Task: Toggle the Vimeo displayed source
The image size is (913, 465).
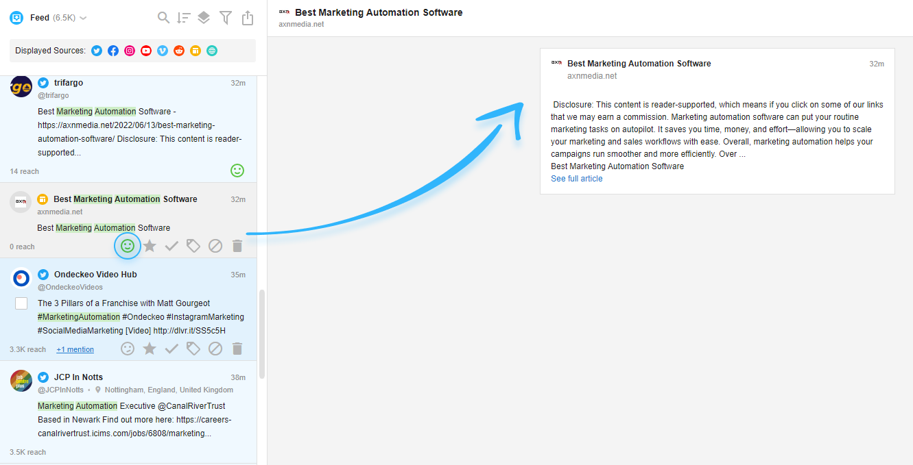Action: (163, 51)
